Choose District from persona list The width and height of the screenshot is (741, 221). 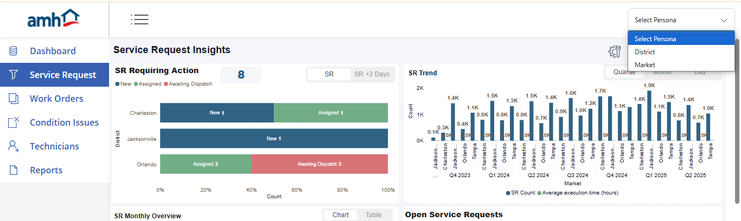644,52
